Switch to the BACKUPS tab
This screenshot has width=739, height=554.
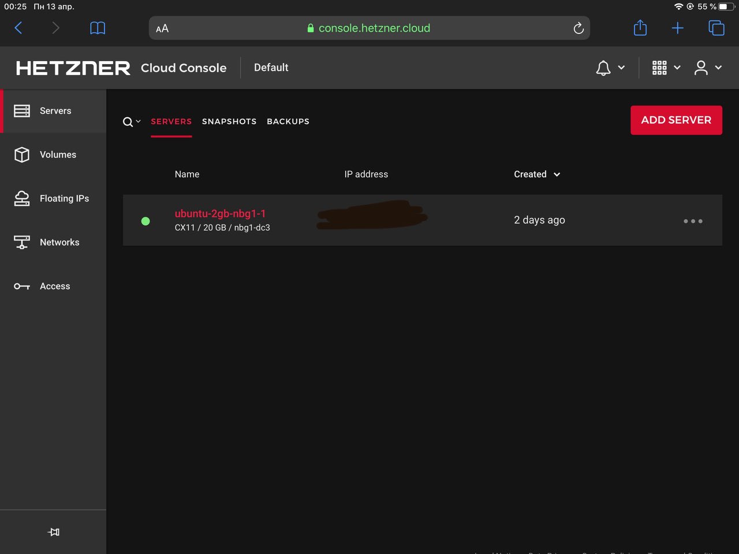[x=288, y=121]
